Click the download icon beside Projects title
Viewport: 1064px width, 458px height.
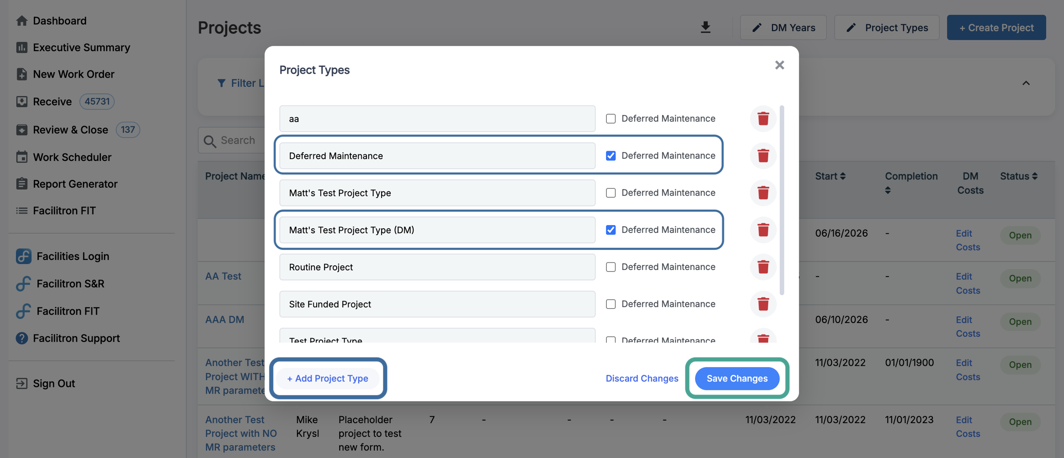tap(705, 27)
